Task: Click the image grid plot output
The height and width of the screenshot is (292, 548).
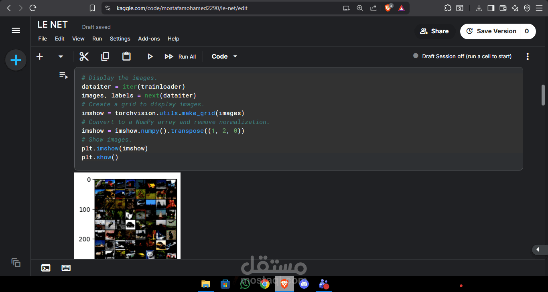Action: point(127,216)
